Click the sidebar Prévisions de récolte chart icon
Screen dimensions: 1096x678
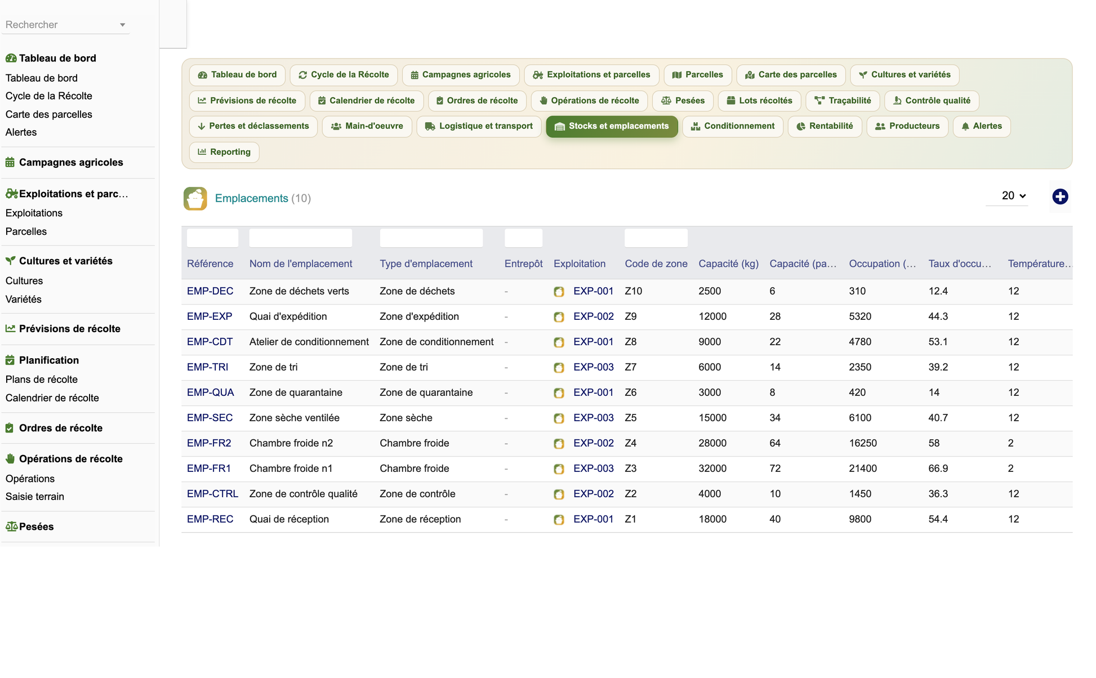(10, 328)
